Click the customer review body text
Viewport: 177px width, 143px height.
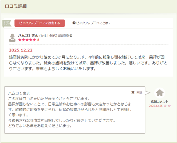[88, 63]
